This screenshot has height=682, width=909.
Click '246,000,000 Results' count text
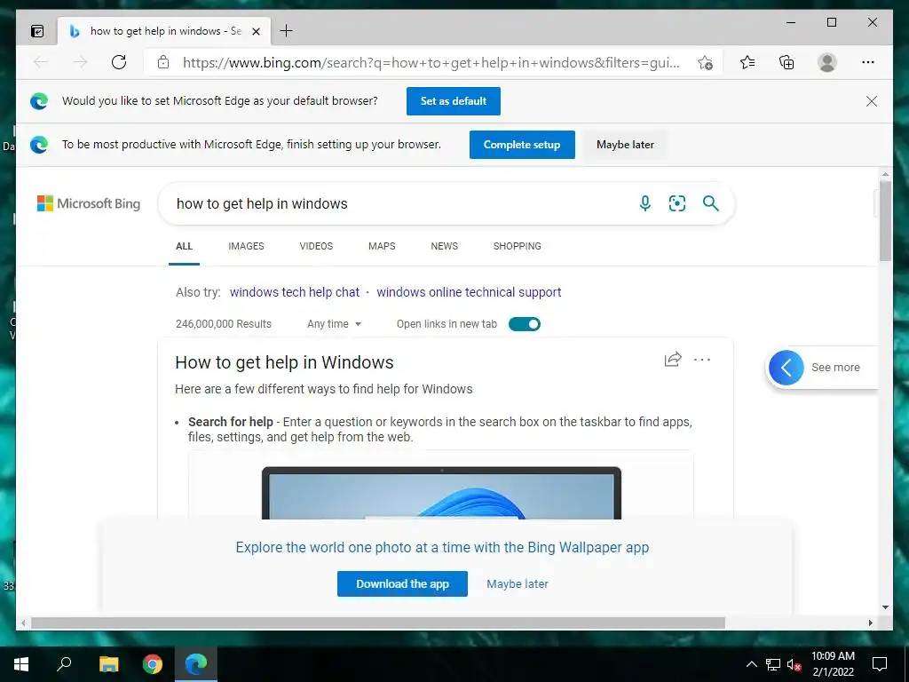223,324
